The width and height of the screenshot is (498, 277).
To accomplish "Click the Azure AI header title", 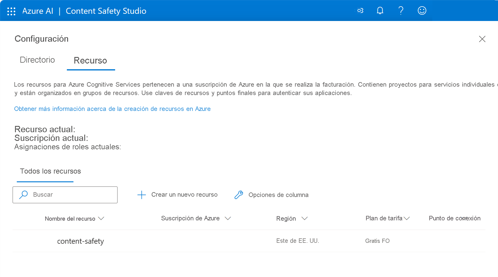I will coord(38,11).
